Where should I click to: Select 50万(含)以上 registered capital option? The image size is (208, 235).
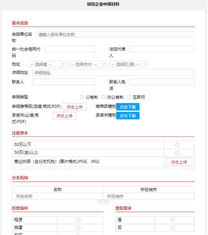tap(177, 153)
